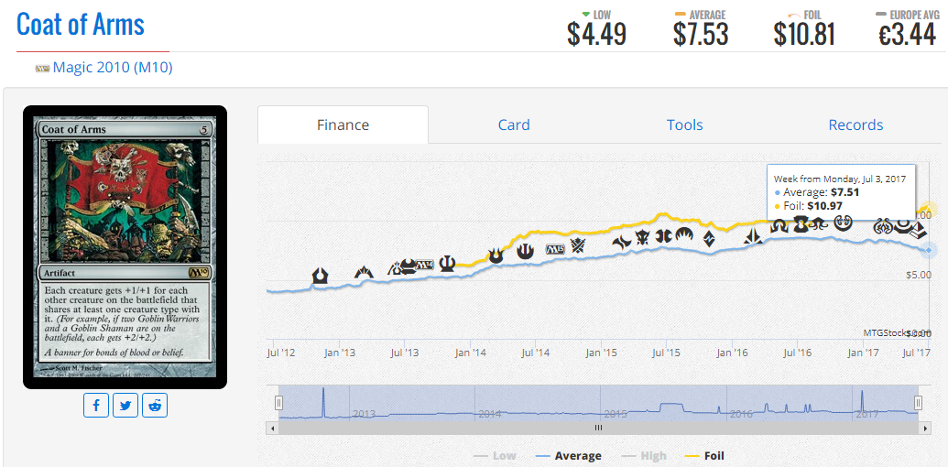Click the tooltip Average $7.51 value

(843, 192)
